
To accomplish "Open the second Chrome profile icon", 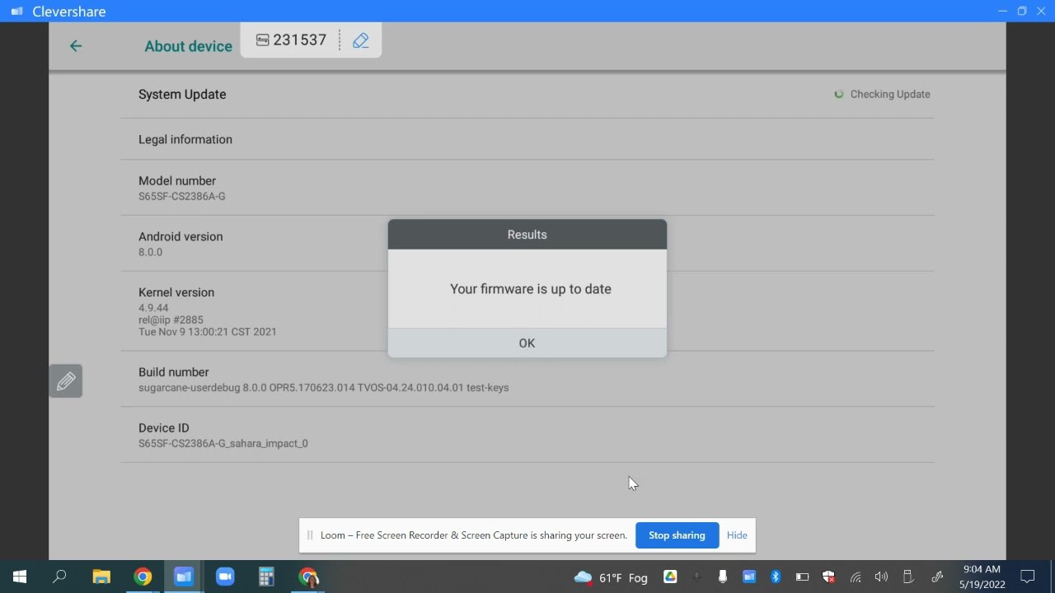I will [x=308, y=577].
